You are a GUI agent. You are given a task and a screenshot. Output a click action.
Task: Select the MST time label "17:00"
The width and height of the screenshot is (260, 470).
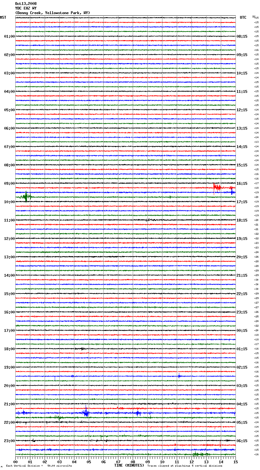coord(9,331)
